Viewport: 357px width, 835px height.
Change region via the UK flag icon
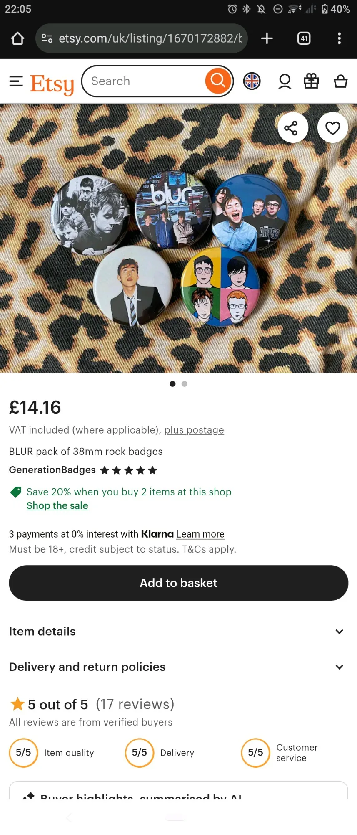252,81
